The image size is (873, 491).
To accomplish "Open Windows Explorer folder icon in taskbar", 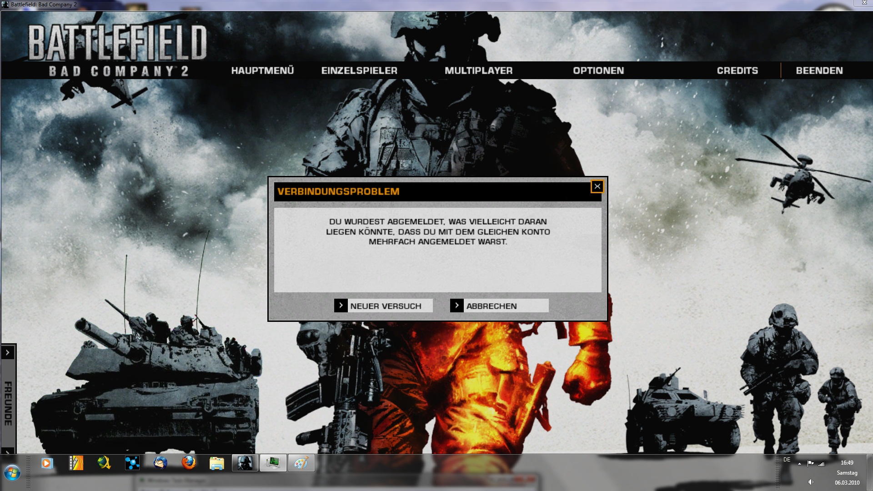I will [217, 463].
